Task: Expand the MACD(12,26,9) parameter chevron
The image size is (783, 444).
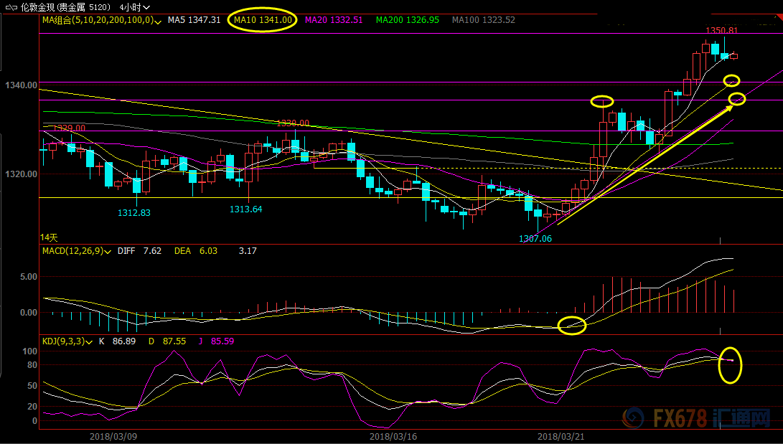Action: 108,252
